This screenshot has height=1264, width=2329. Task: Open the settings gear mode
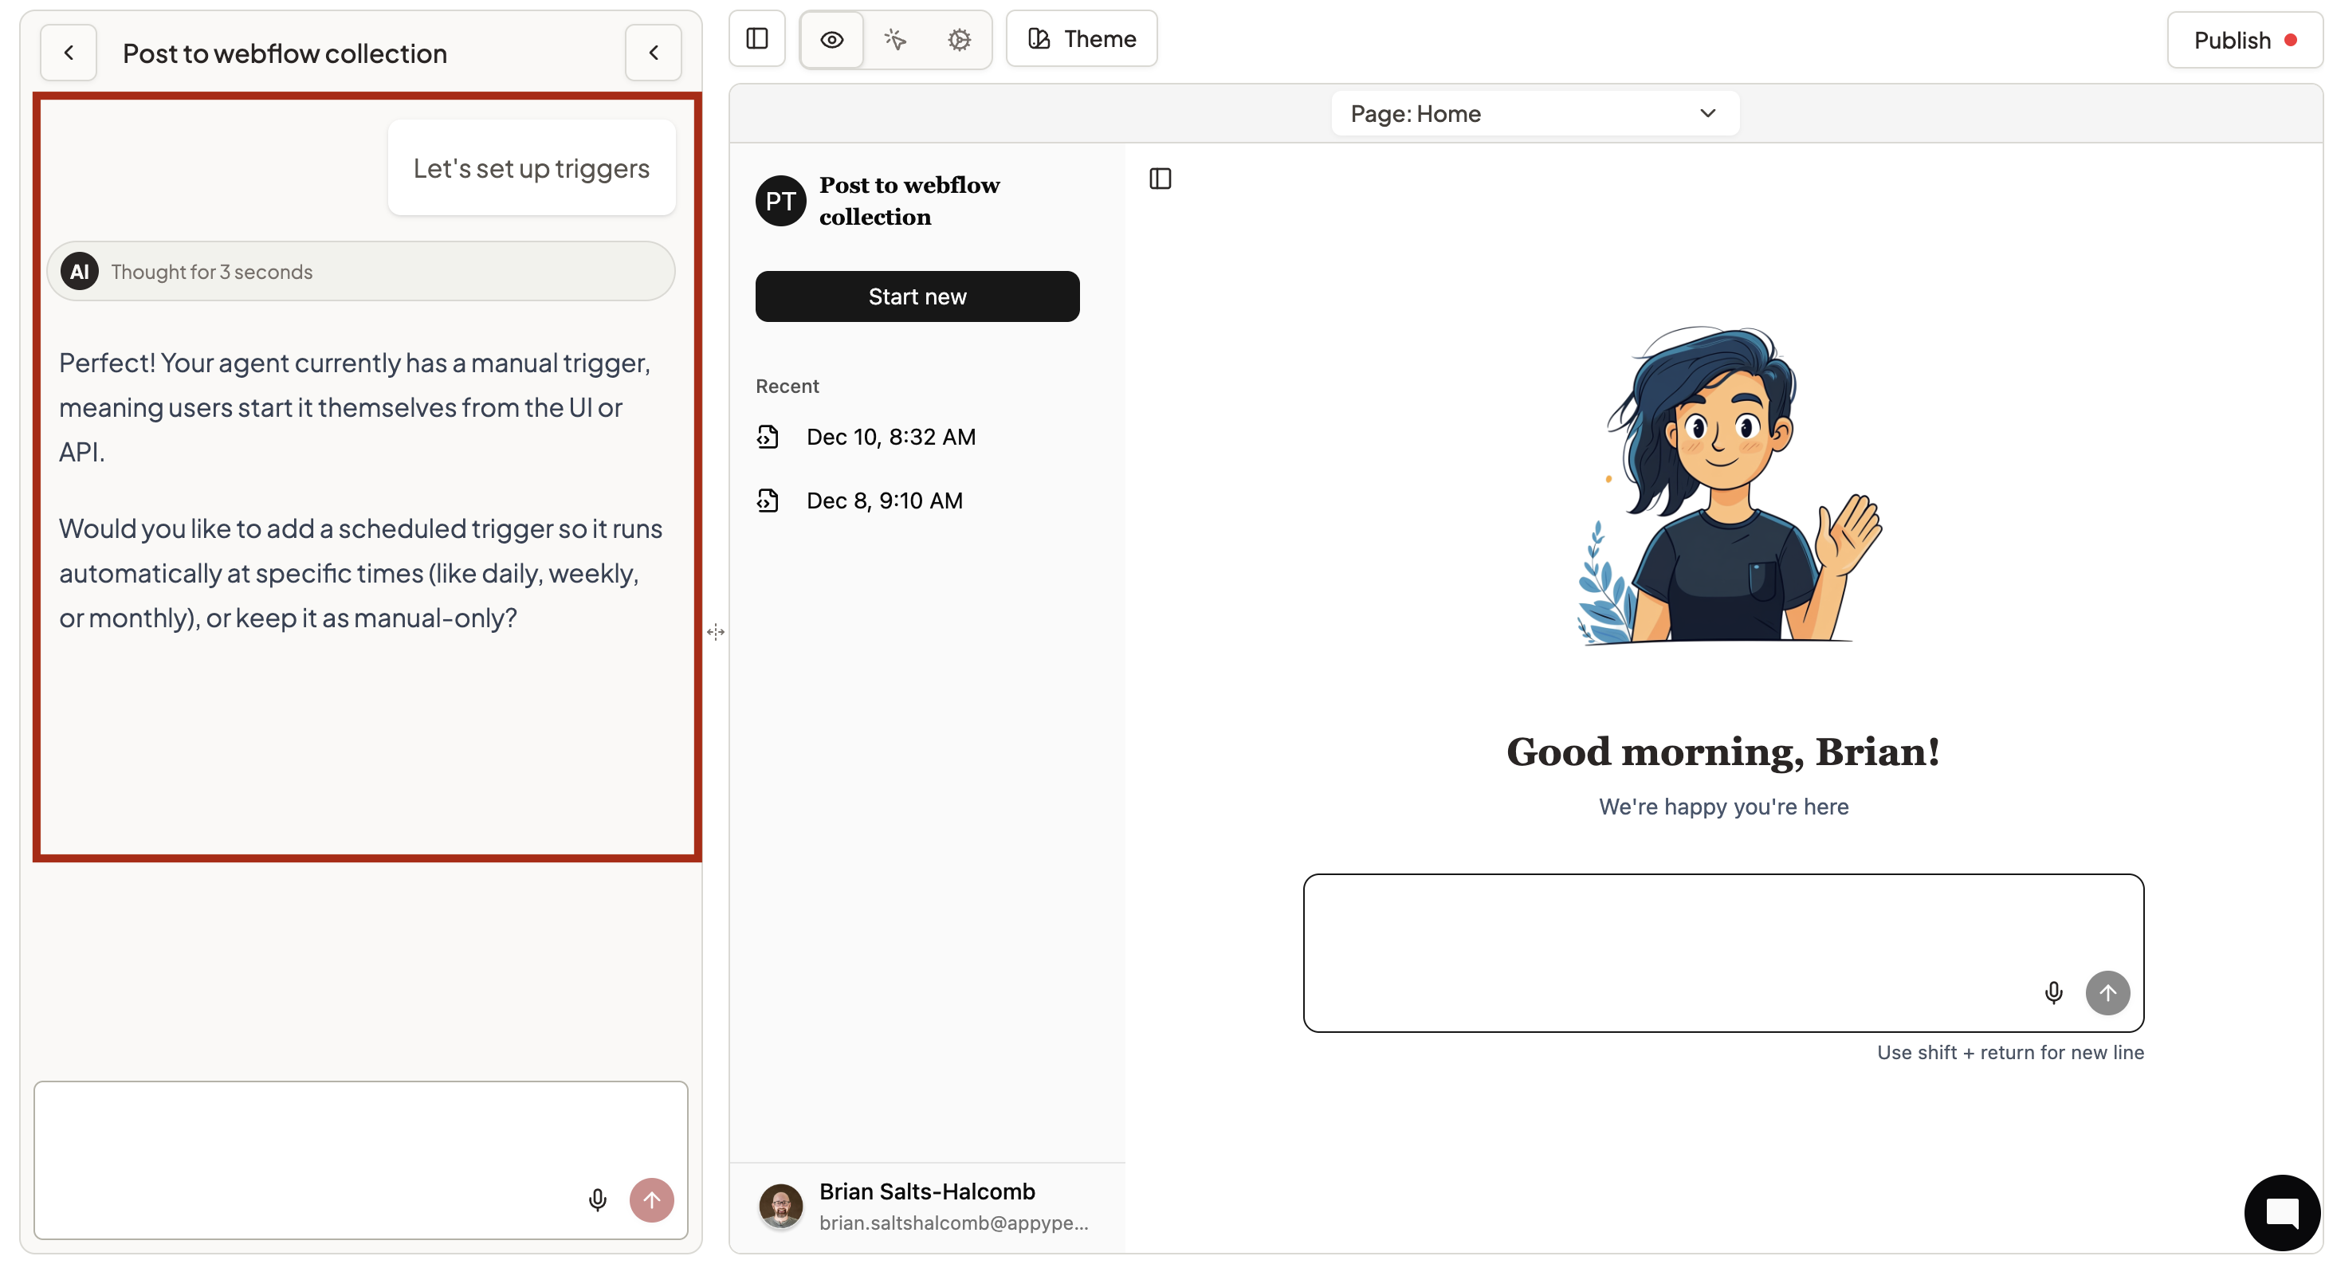[960, 39]
